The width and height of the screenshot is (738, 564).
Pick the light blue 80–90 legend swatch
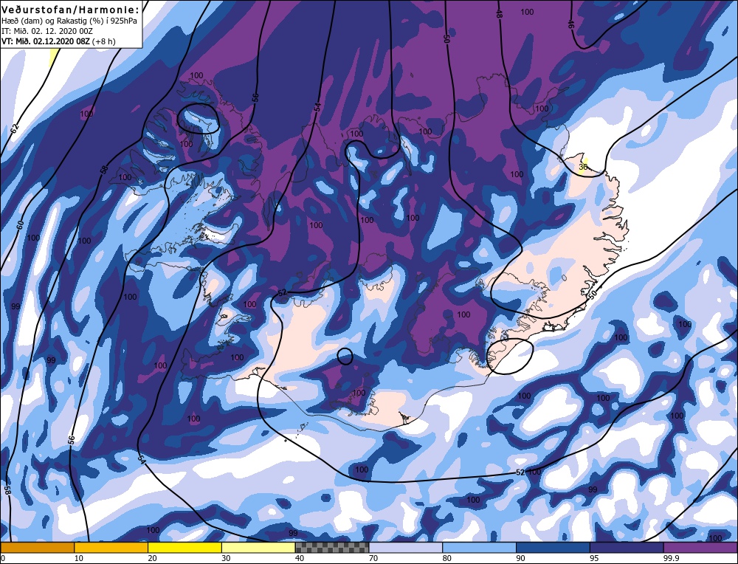(x=480, y=547)
